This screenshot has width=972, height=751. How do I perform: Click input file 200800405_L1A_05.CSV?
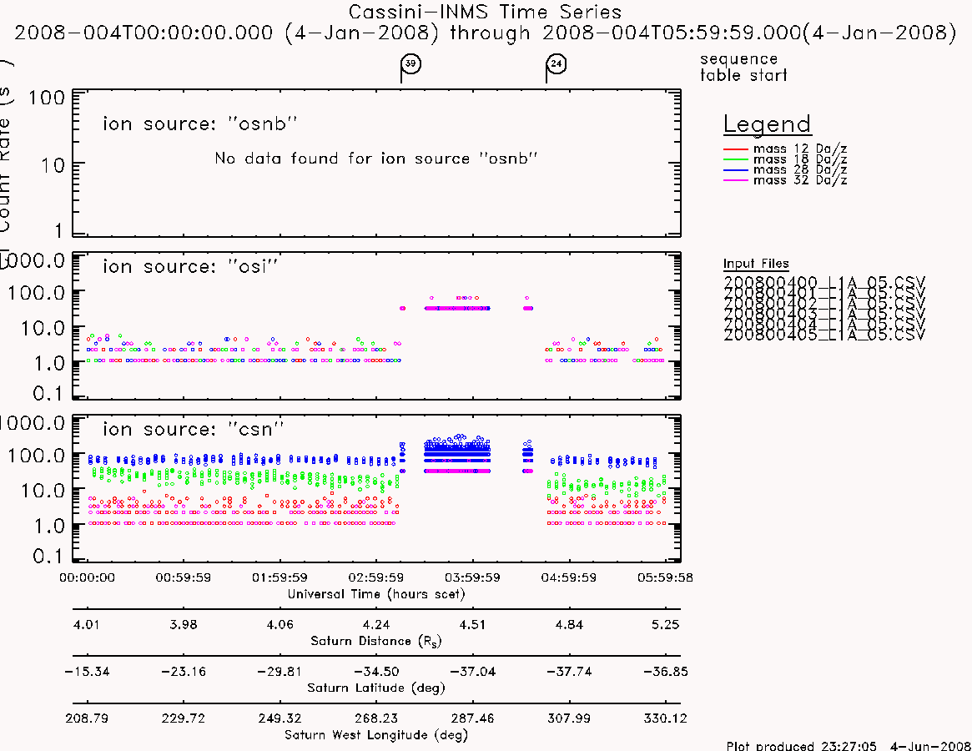click(823, 335)
